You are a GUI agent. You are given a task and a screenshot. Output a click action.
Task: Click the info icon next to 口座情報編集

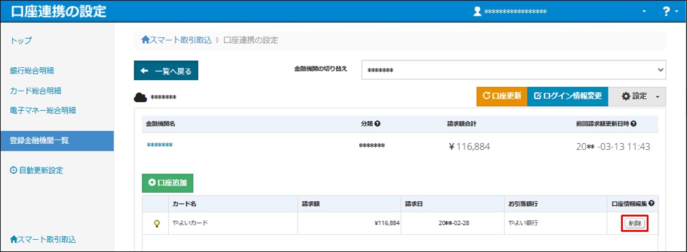point(652,204)
